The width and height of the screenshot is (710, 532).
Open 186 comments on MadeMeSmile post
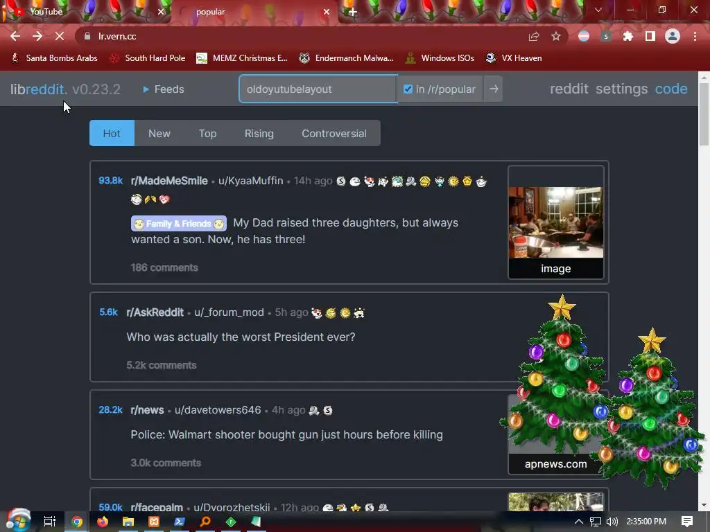(164, 267)
